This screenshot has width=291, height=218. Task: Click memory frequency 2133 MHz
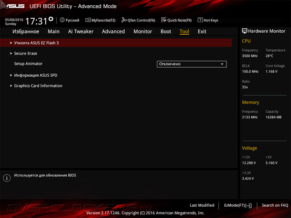coord(250,117)
